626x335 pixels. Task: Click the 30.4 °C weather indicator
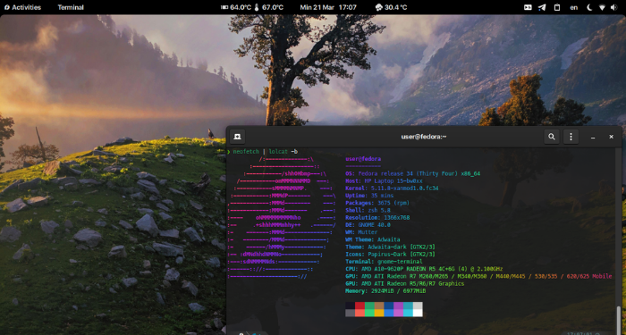click(x=392, y=7)
